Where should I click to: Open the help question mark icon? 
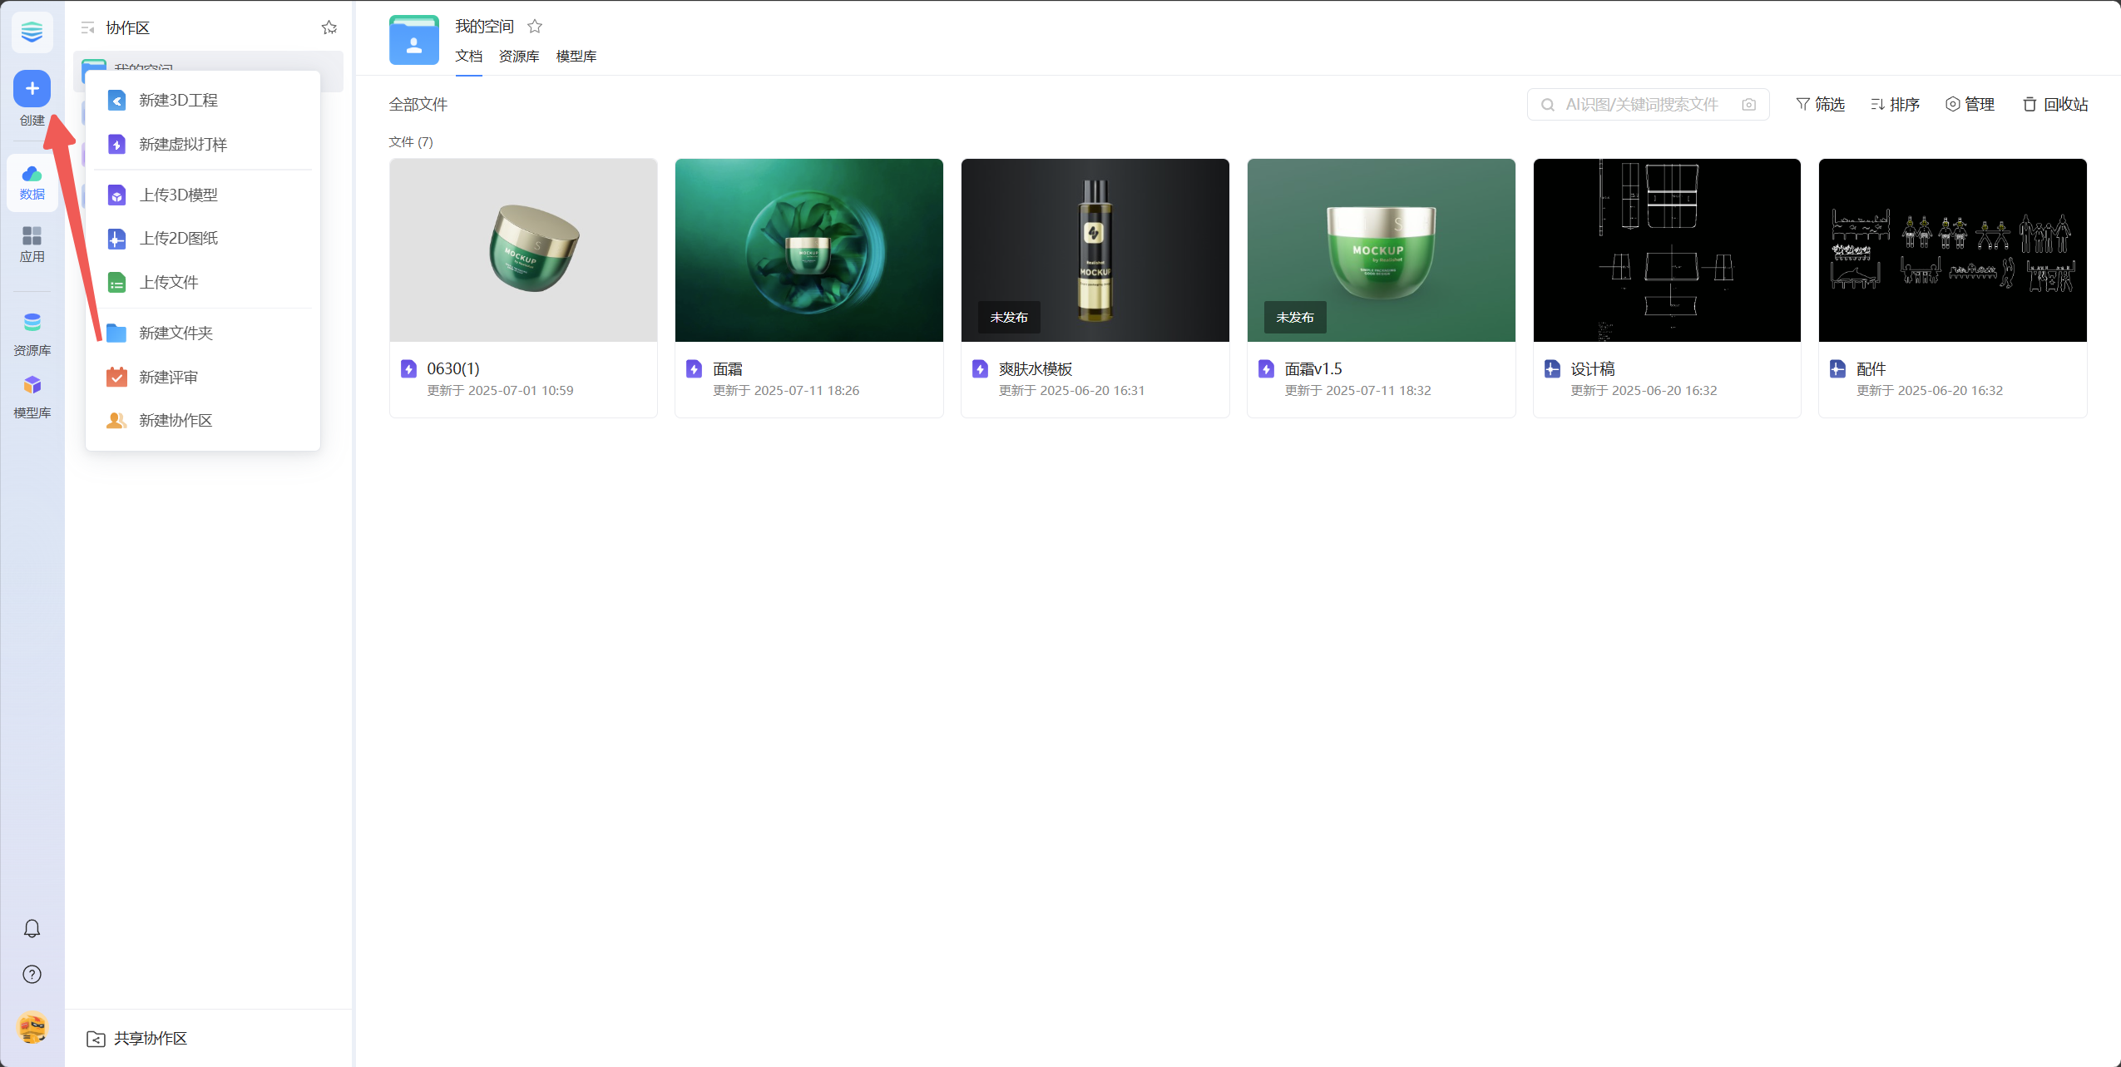coord(32,974)
